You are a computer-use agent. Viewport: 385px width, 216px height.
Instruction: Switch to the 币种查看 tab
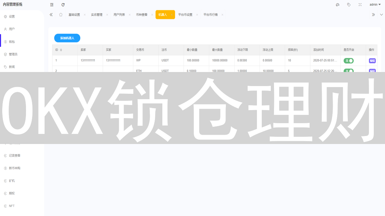[141, 15]
